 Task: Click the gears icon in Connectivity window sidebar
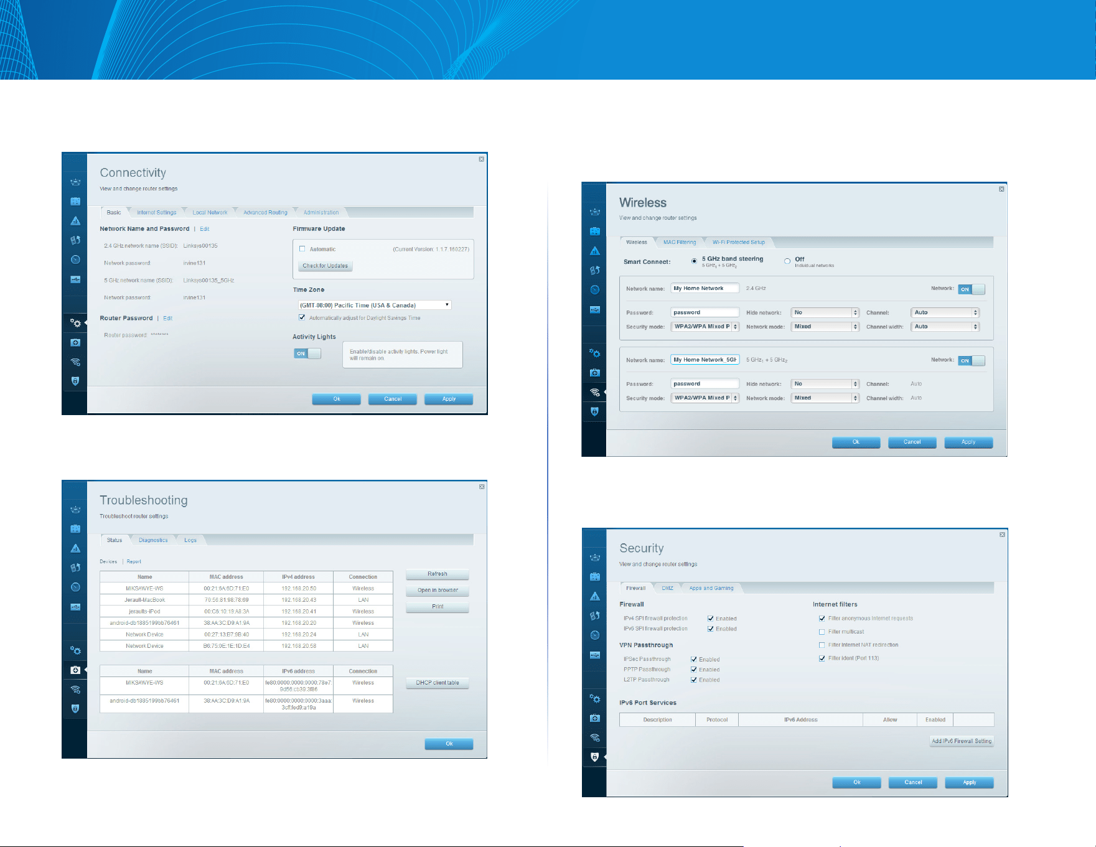[x=75, y=323]
